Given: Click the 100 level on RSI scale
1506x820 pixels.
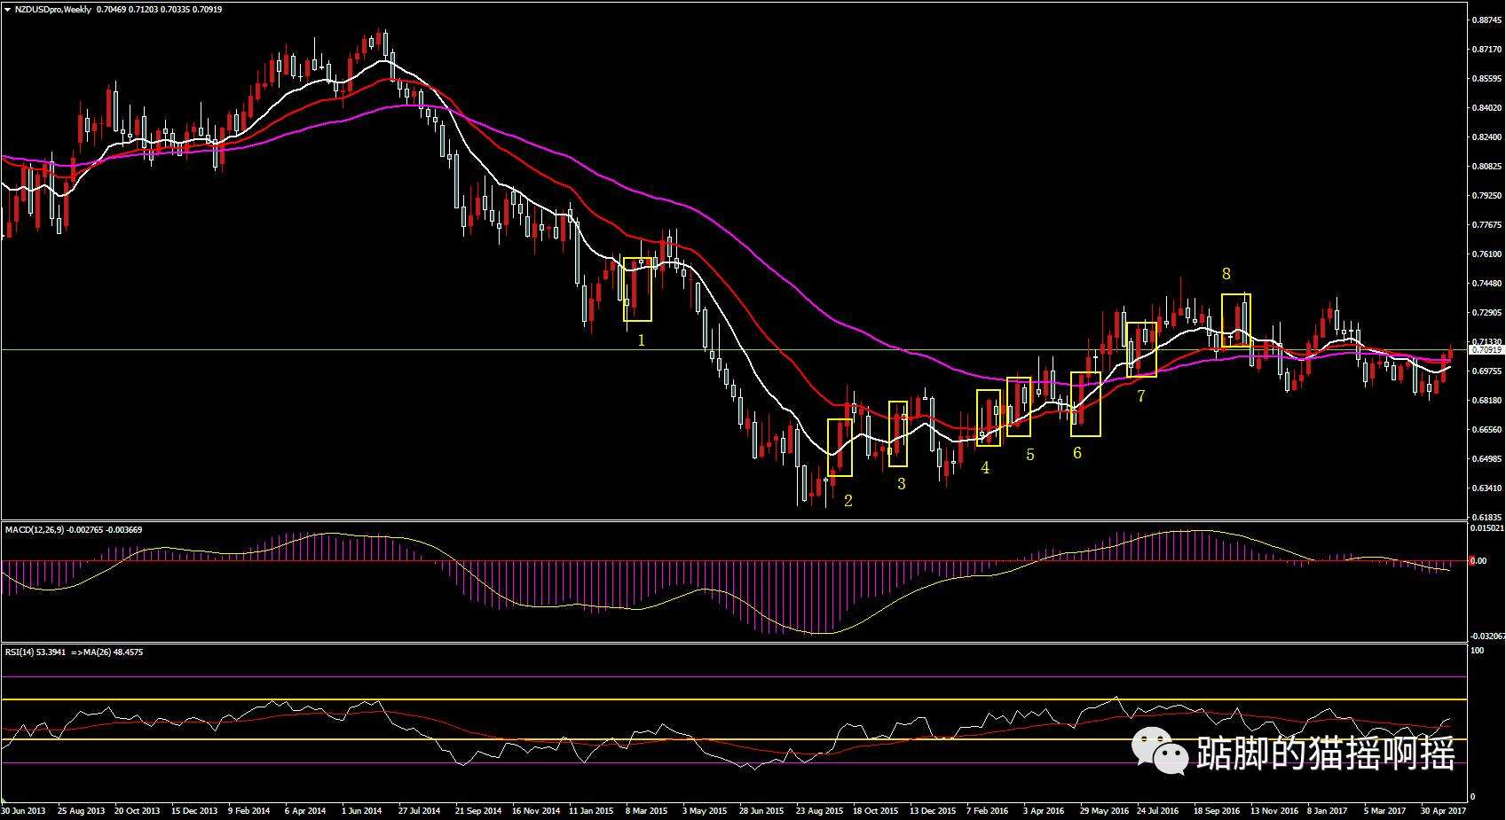Looking at the screenshot, I should (x=1478, y=651).
